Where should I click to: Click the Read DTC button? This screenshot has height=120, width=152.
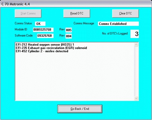[77, 13]
